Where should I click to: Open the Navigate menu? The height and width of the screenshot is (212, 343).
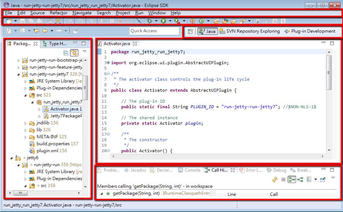coord(82,13)
